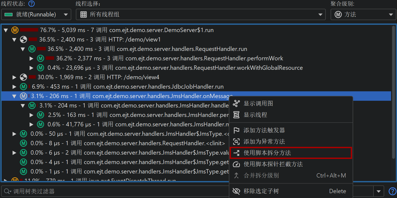The height and width of the screenshot is (198, 397).
Task: Expand the RequestHandler.performWork node
Action: (32, 58)
